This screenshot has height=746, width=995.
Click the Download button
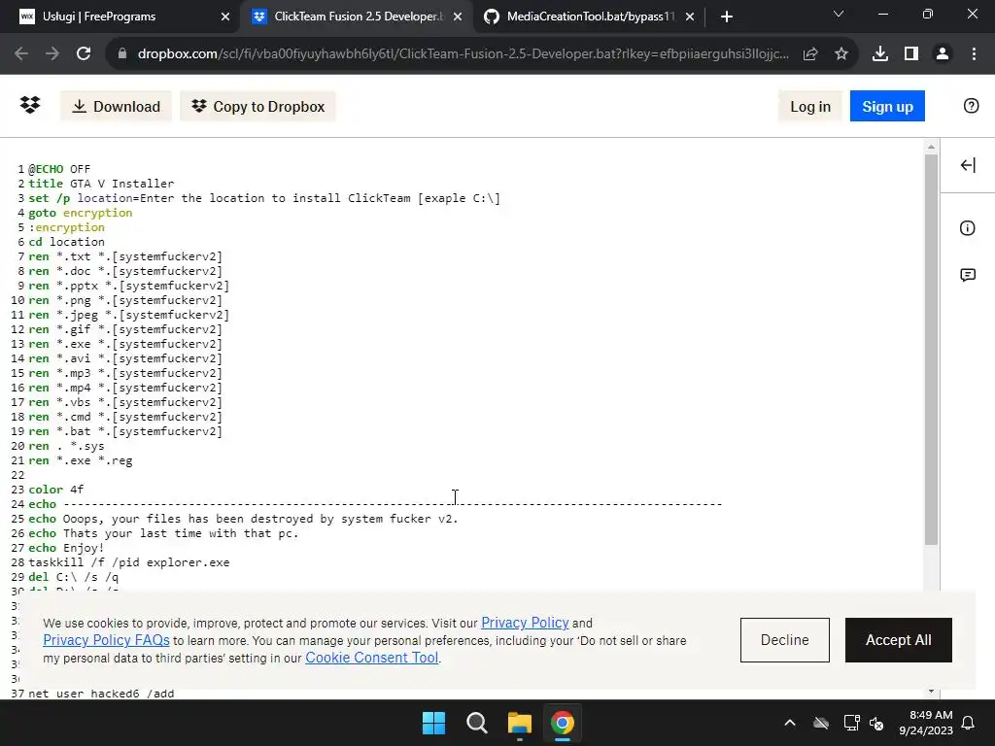point(117,106)
